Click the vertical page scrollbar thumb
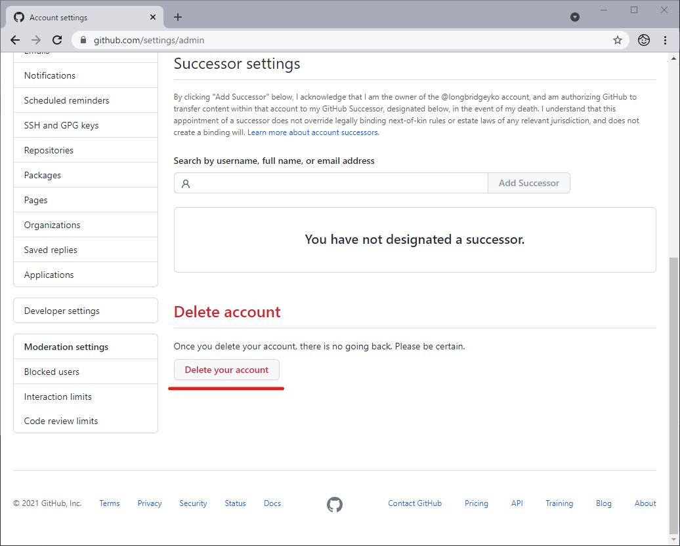The height and width of the screenshot is (546, 680). tap(673, 395)
